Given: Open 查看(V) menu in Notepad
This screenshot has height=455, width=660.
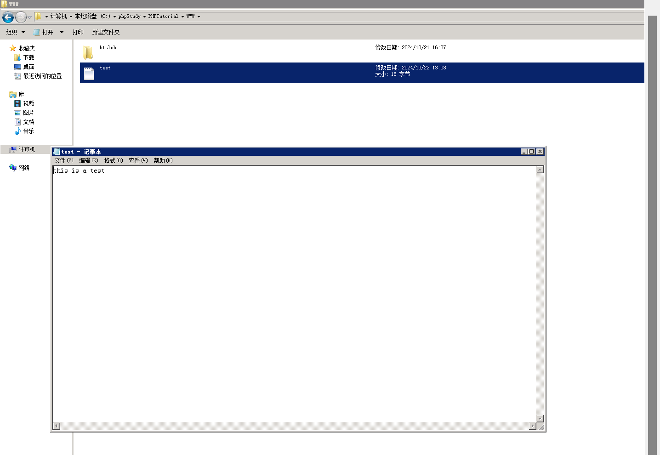Looking at the screenshot, I should [138, 160].
